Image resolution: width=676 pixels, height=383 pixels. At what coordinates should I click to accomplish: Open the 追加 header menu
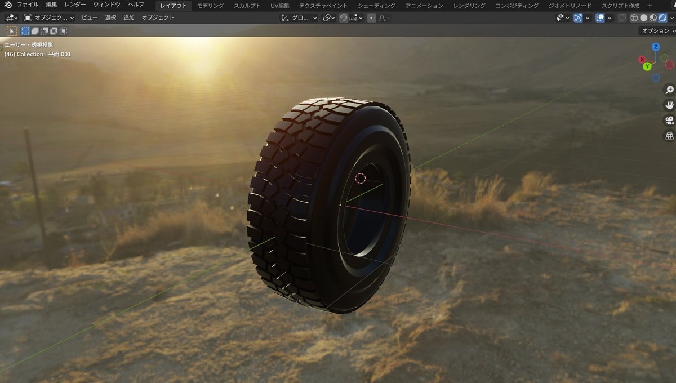[129, 17]
